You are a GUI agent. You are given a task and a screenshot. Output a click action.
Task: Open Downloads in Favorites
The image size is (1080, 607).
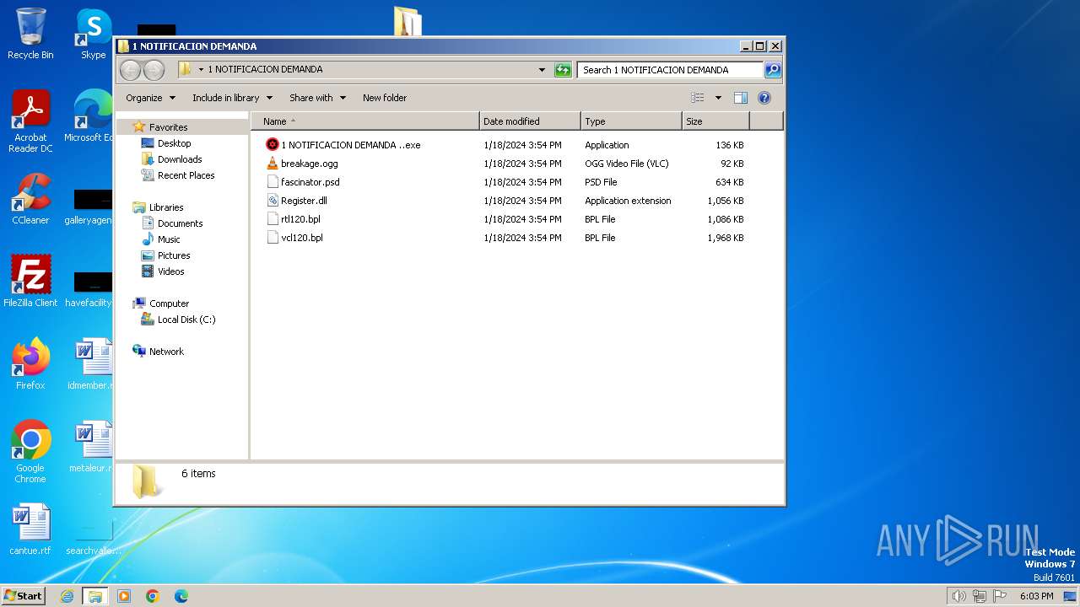(x=180, y=159)
